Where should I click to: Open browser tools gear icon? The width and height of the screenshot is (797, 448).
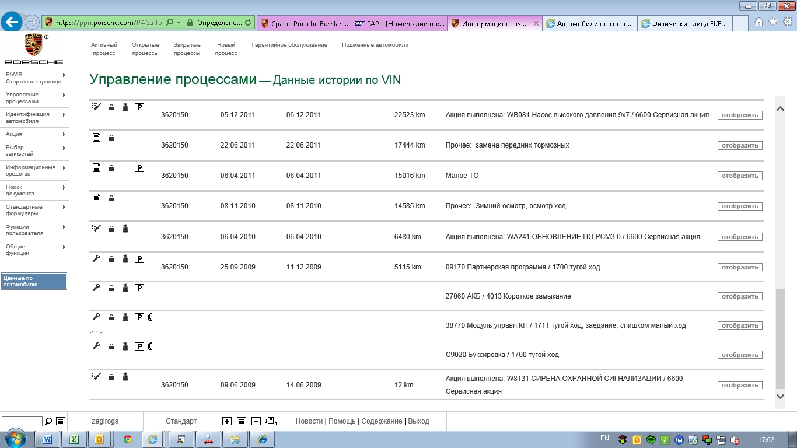tap(787, 22)
